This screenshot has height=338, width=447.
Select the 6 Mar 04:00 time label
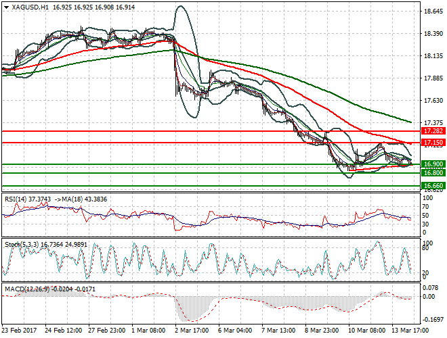tap(235, 331)
